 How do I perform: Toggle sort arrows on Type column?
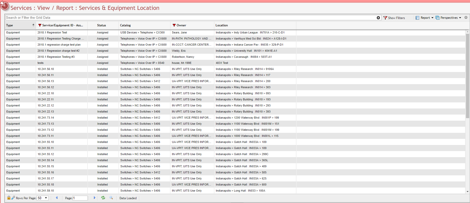coord(33,25)
